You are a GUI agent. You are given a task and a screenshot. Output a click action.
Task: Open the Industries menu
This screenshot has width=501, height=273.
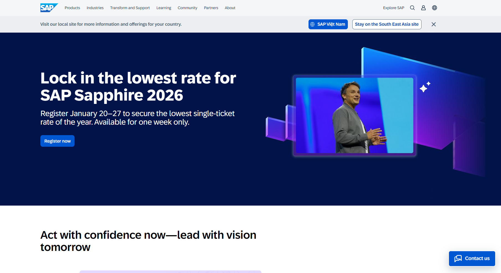95,8
